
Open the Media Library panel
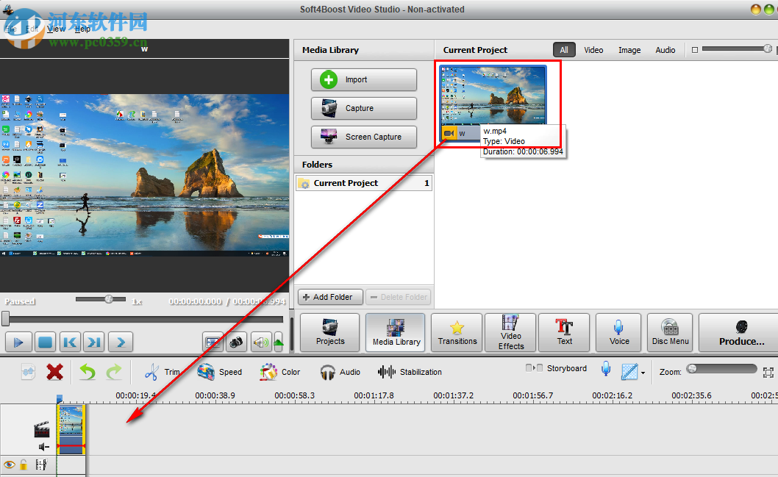coord(396,333)
